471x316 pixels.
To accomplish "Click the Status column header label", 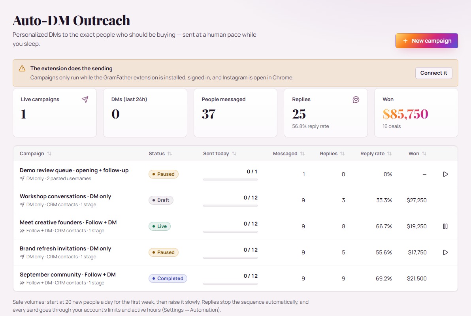I will (x=157, y=154).
